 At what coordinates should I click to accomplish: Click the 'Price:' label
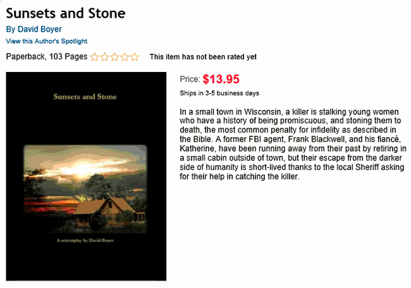[x=190, y=79]
